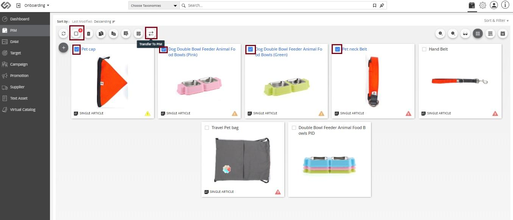Switch to list view icon
513x220 pixels.
[x=490, y=34]
